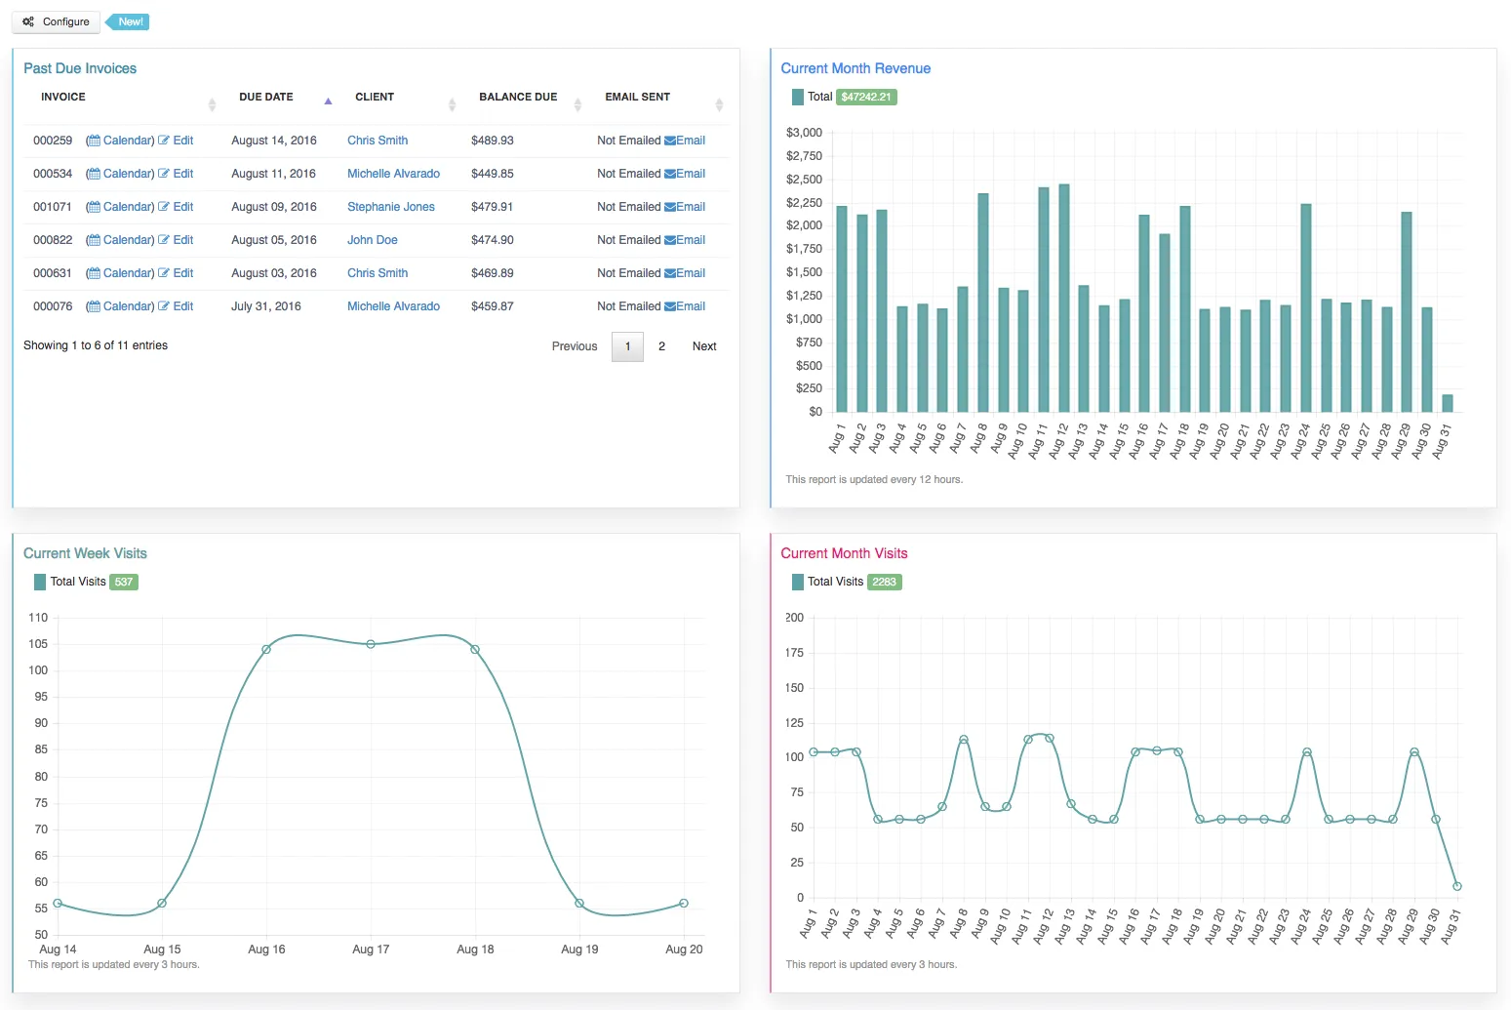Open the John Doe client link
Screen dimensions: 1511x1010
click(x=373, y=240)
